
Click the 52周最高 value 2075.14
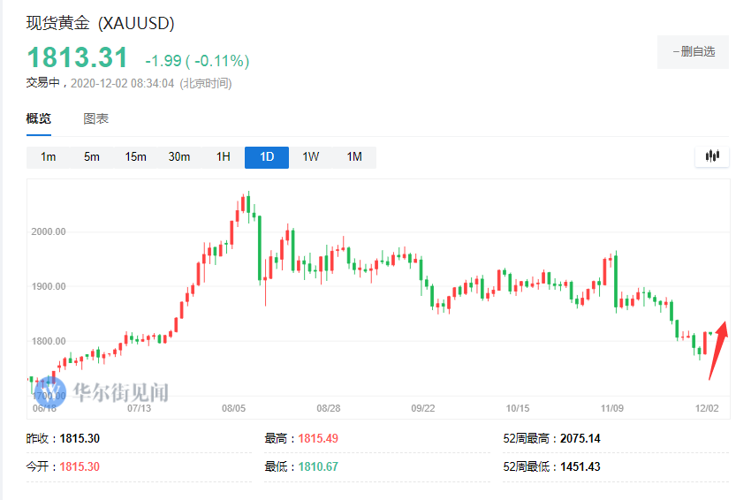[x=580, y=438]
